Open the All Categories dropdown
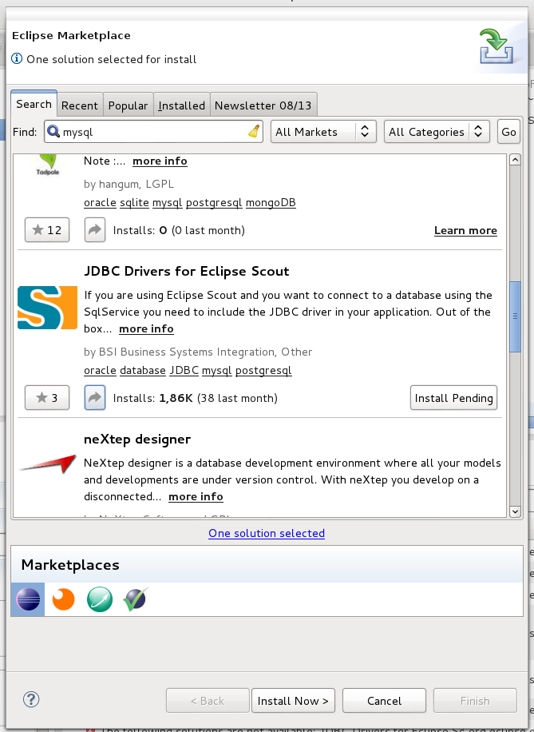 point(437,132)
